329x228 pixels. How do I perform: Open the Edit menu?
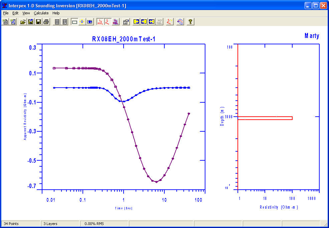coord(15,13)
